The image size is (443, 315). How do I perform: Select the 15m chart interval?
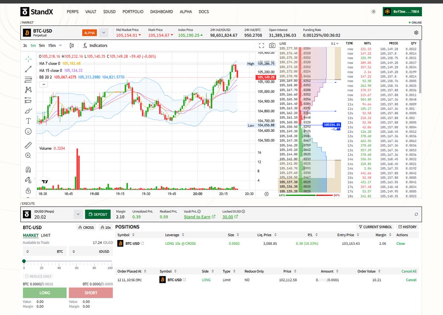[52, 45]
